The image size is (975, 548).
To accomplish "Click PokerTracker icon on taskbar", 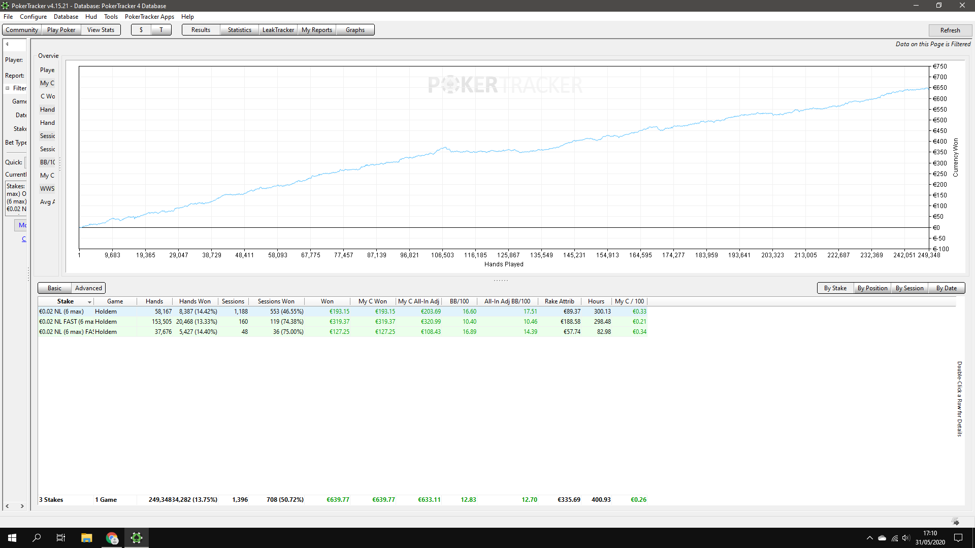I will [x=137, y=538].
